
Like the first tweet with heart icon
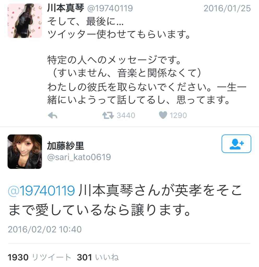click(x=163, y=115)
